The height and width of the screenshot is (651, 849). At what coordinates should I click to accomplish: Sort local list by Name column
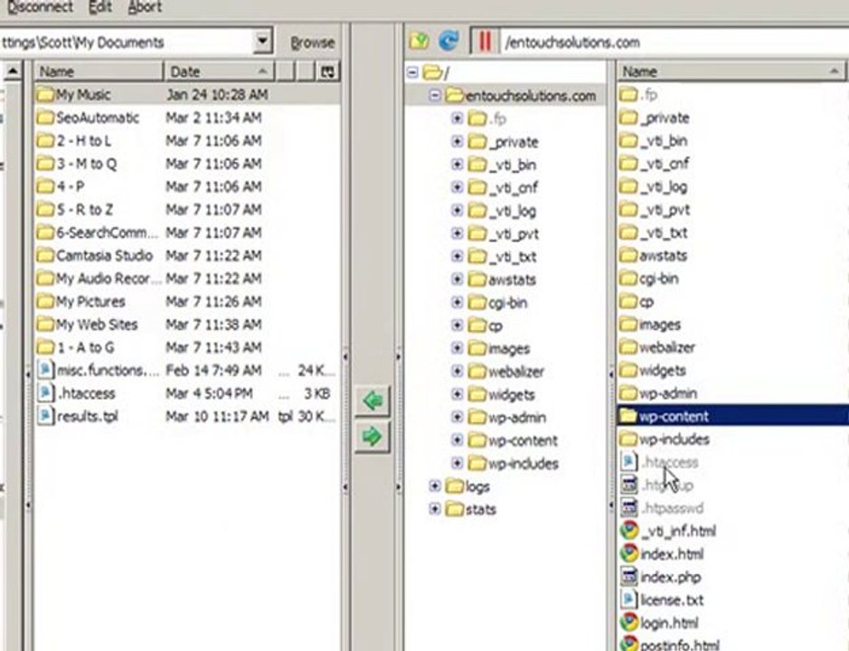[99, 71]
